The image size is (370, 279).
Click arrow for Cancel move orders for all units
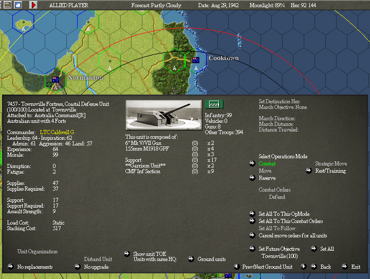[252, 235]
